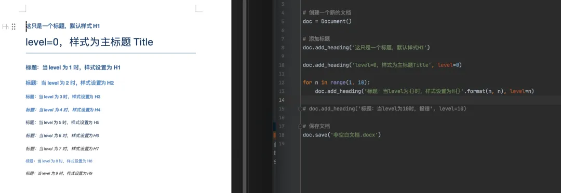561x193 pixels.
Task: Click the comment text '# 保存文档'
Action: [x=316, y=126]
